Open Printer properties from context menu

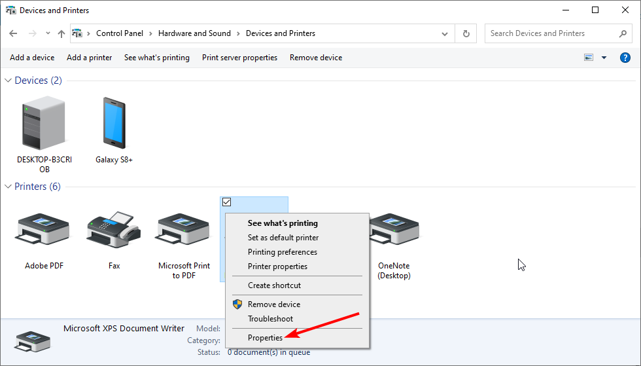pyautogui.click(x=277, y=266)
